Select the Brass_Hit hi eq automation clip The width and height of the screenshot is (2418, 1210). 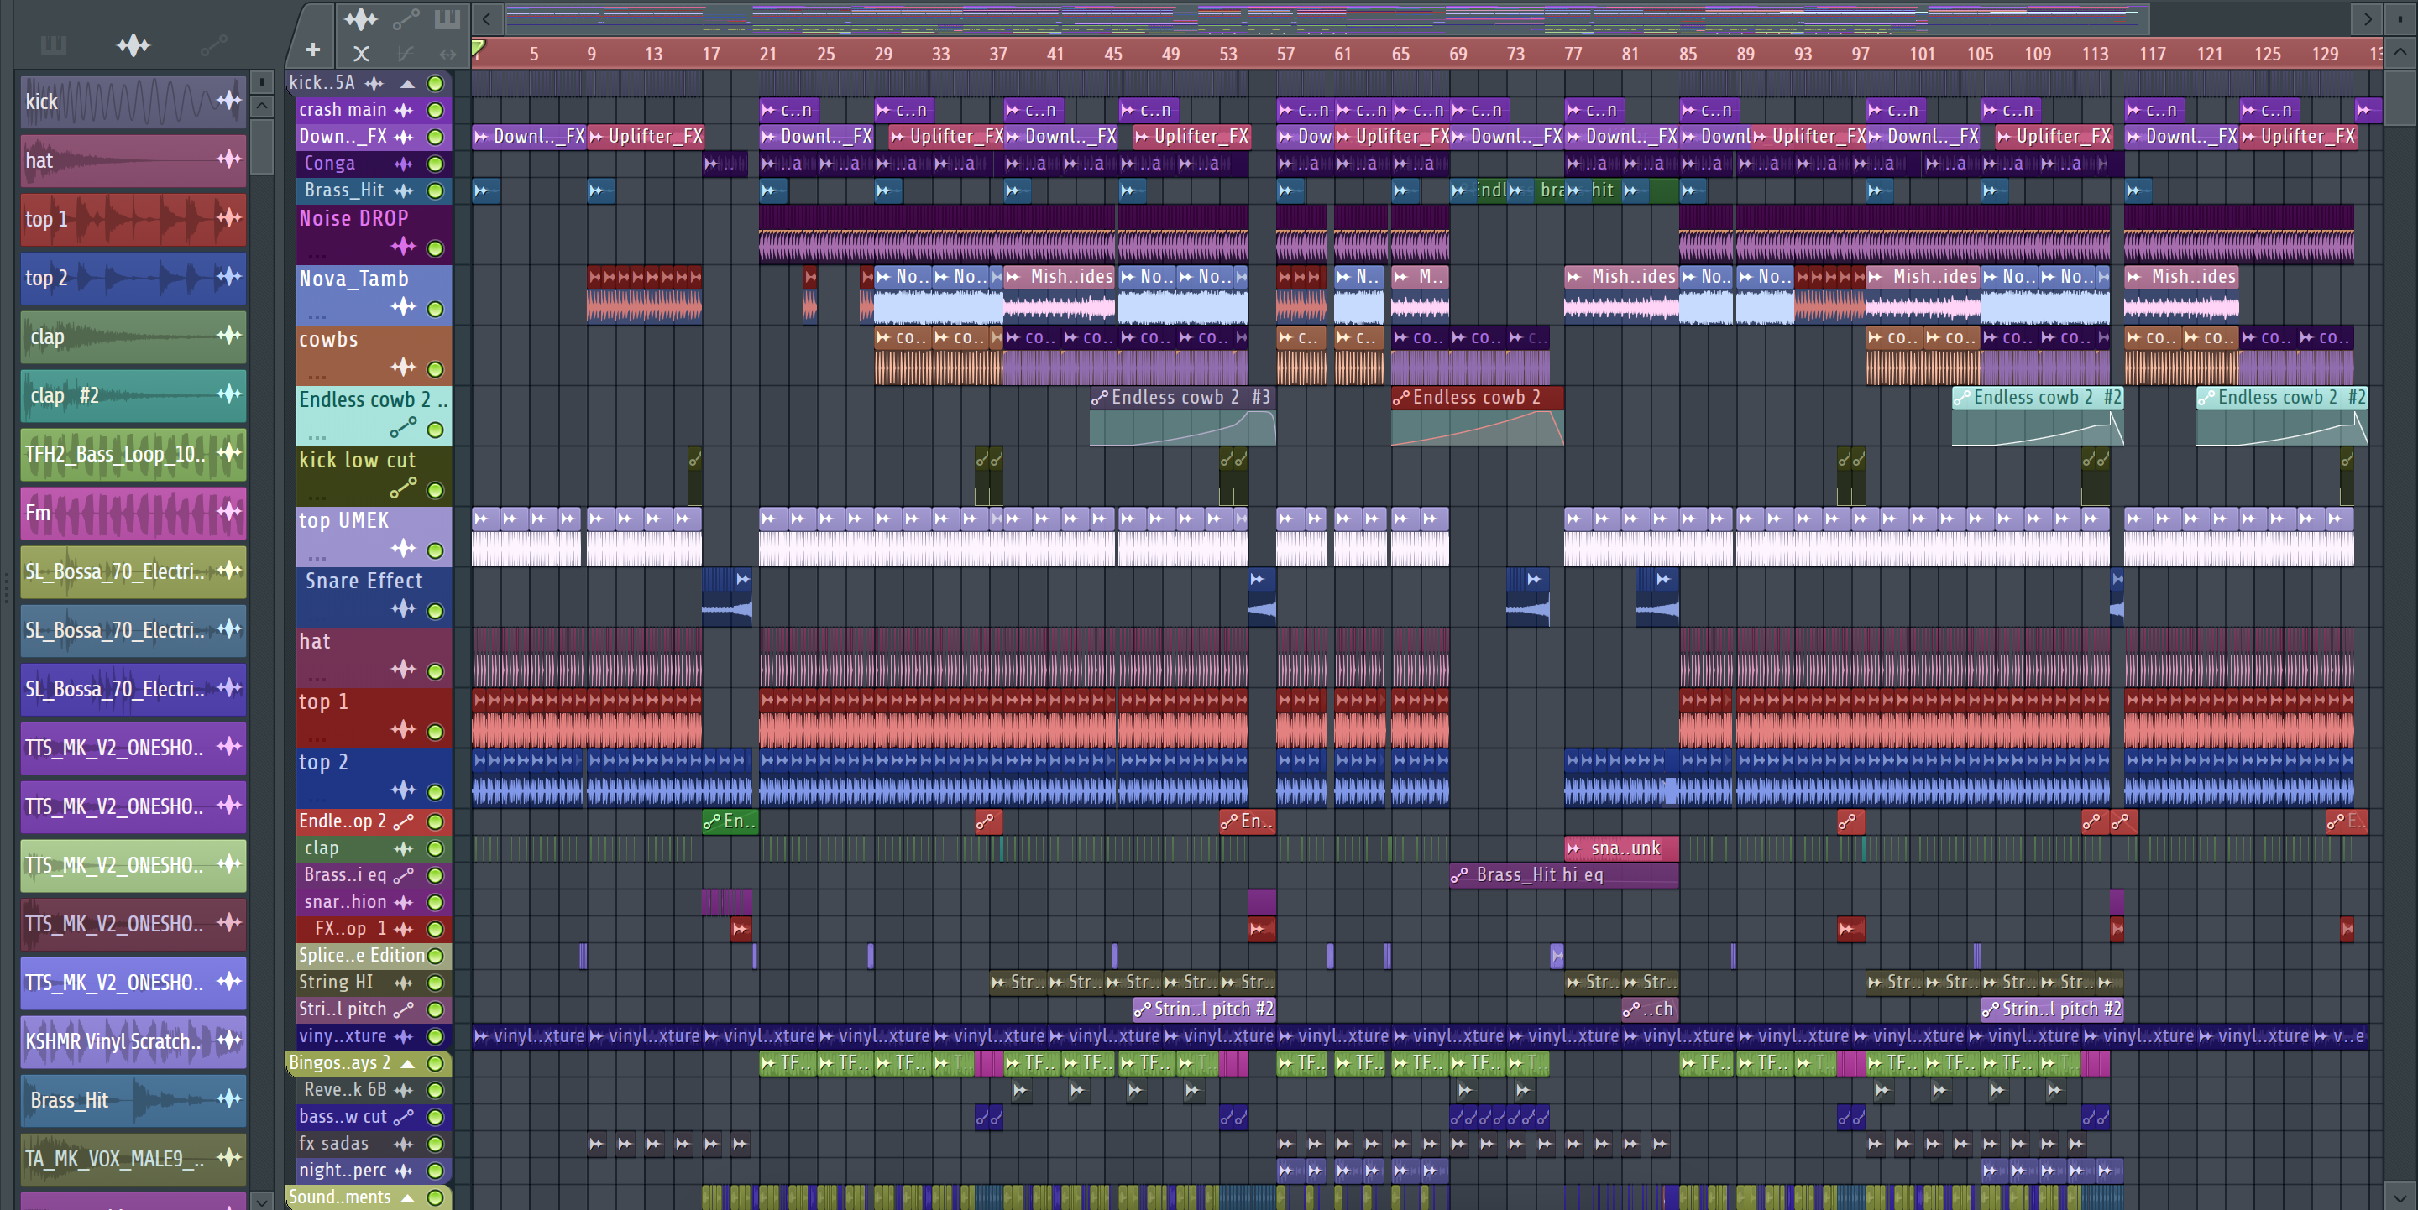(x=1564, y=875)
